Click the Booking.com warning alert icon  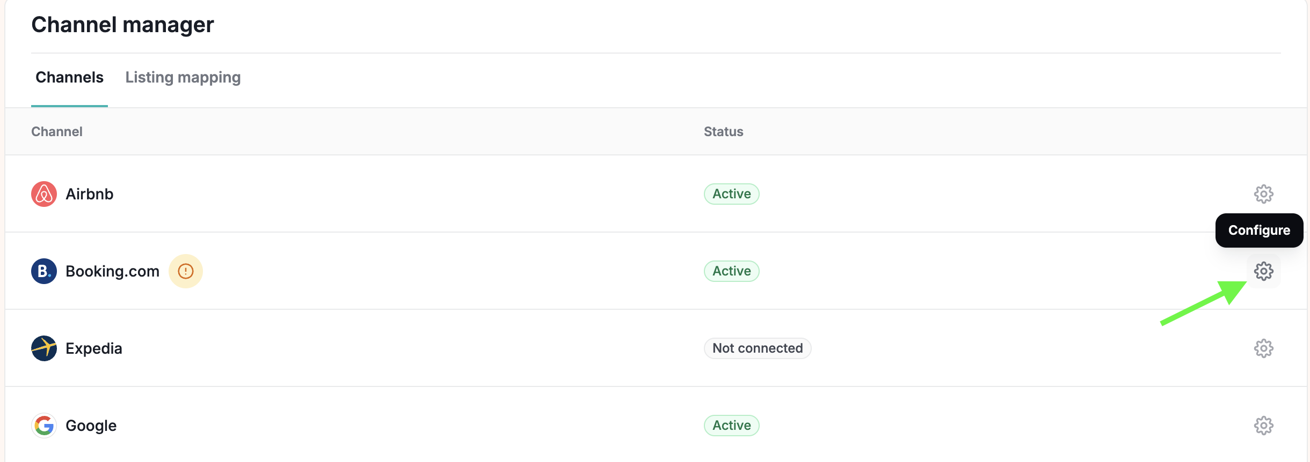[x=186, y=271]
